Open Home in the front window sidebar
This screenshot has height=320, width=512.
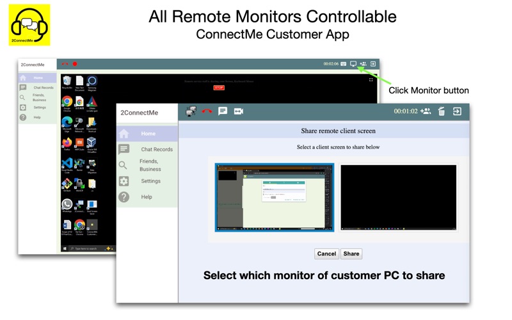coord(147,134)
